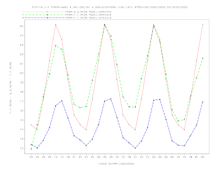Click x-axis tick label 42
Viewport: 221px width, 171px height.
pos(117,157)
